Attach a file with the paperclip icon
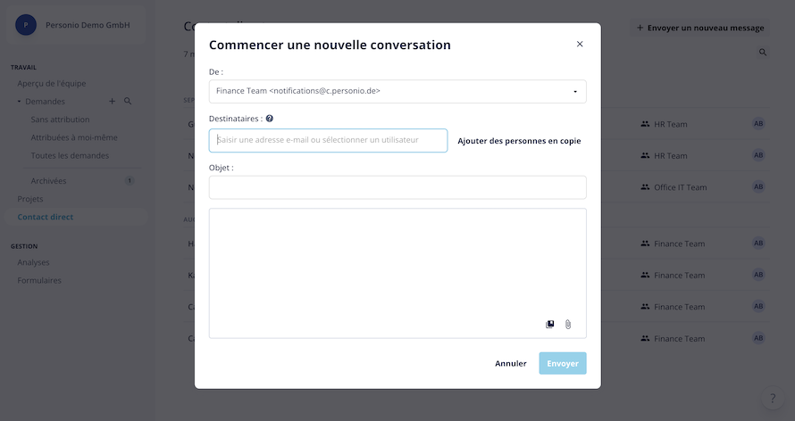The width and height of the screenshot is (795, 421). click(x=568, y=325)
